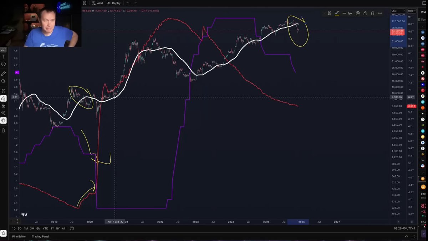Undo the last action
This screenshot has height=241, width=428.
(128, 3)
